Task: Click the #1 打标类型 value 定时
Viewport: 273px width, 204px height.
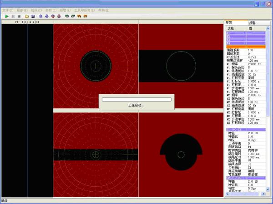Action: (251, 78)
